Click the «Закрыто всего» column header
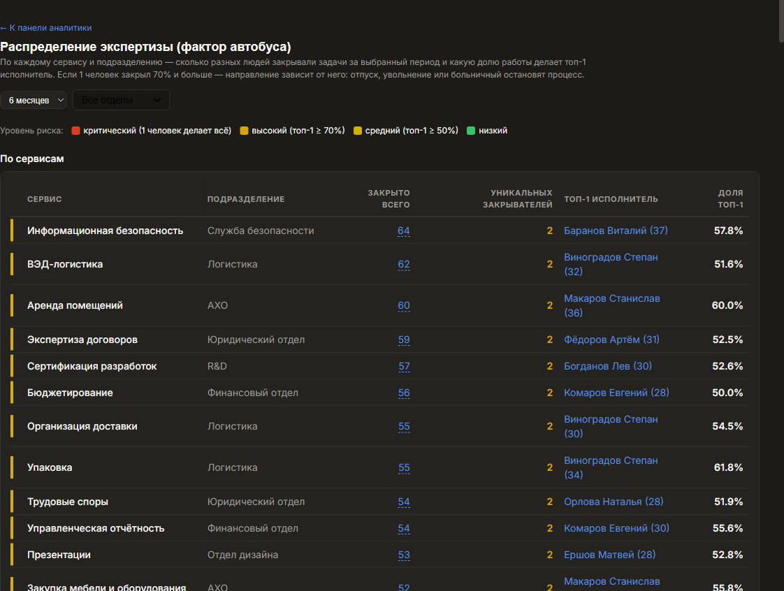The image size is (784, 591). tap(389, 198)
